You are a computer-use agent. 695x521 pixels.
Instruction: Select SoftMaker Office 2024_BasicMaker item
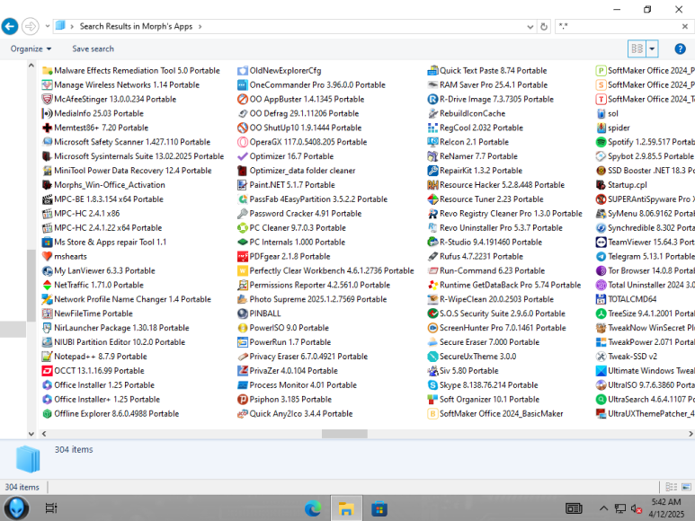495,414
